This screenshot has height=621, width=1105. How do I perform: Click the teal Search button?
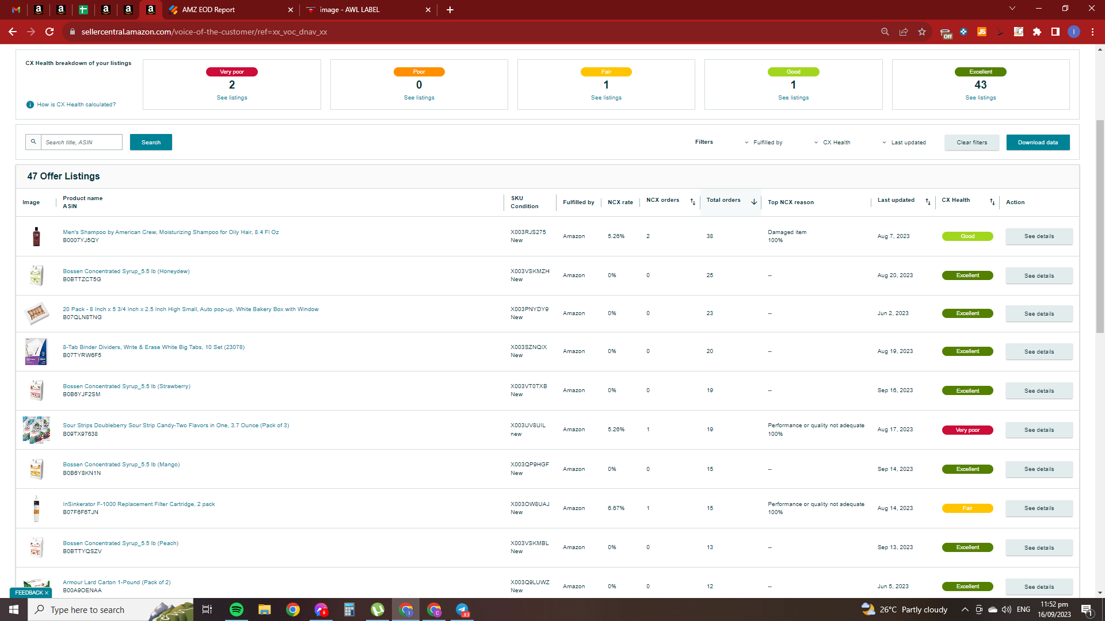(151, 142)
